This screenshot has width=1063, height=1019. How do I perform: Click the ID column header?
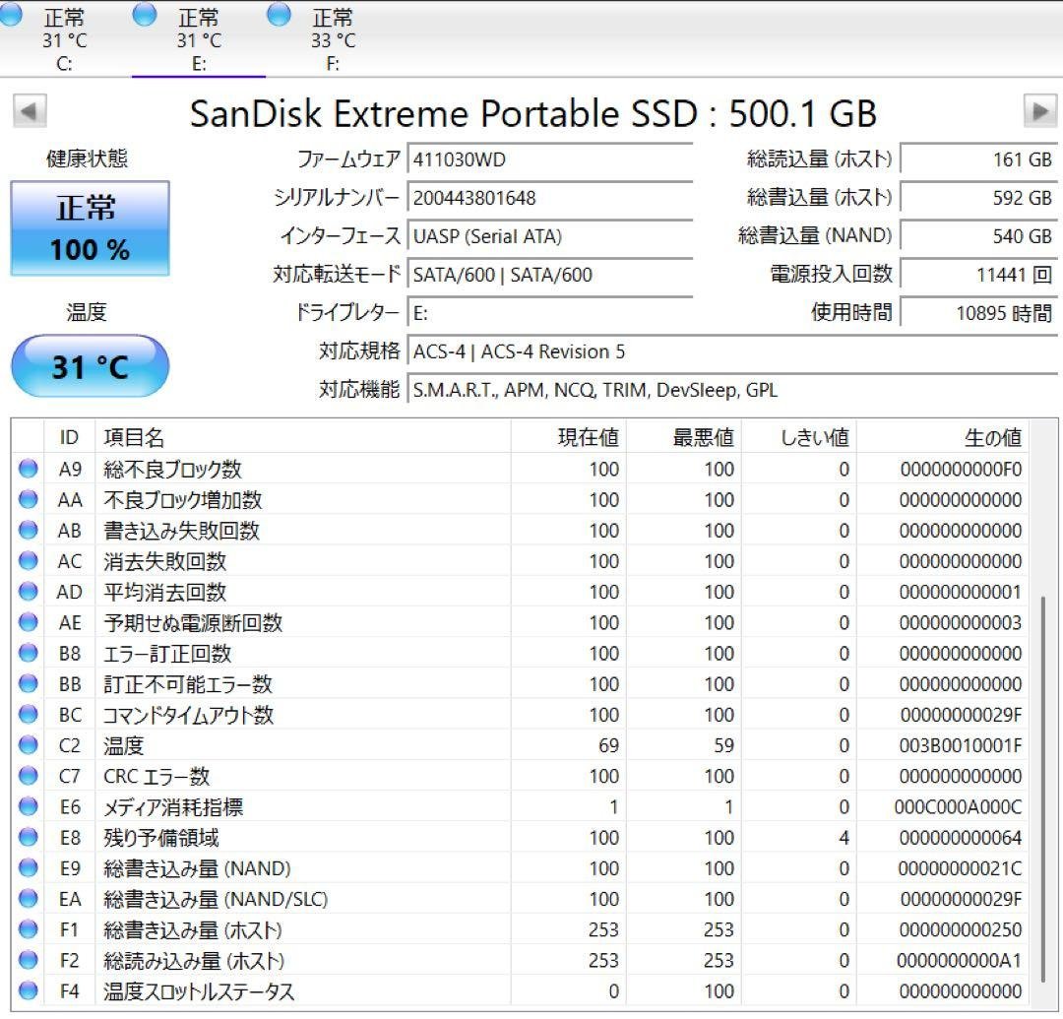(x=69, y=437)
